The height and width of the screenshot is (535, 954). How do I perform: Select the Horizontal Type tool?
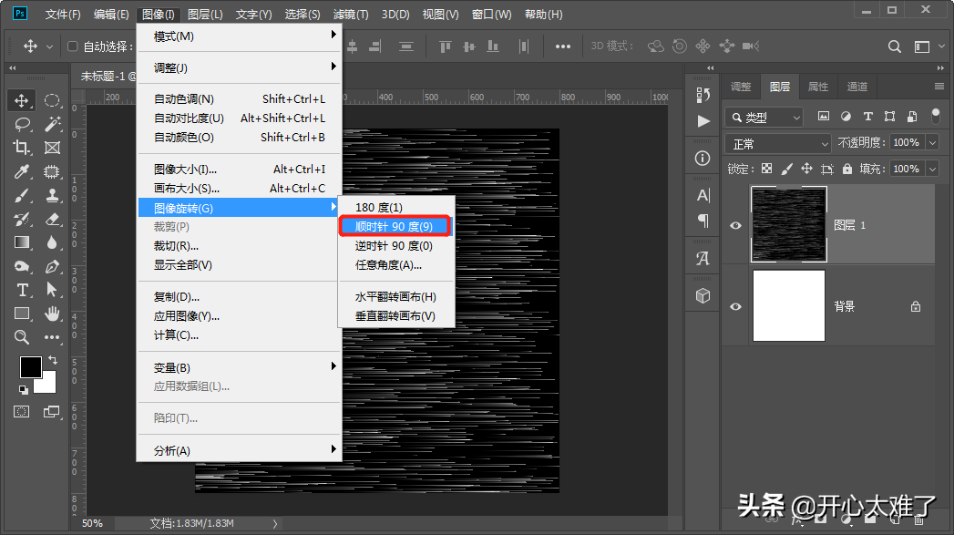coord(22,291)
